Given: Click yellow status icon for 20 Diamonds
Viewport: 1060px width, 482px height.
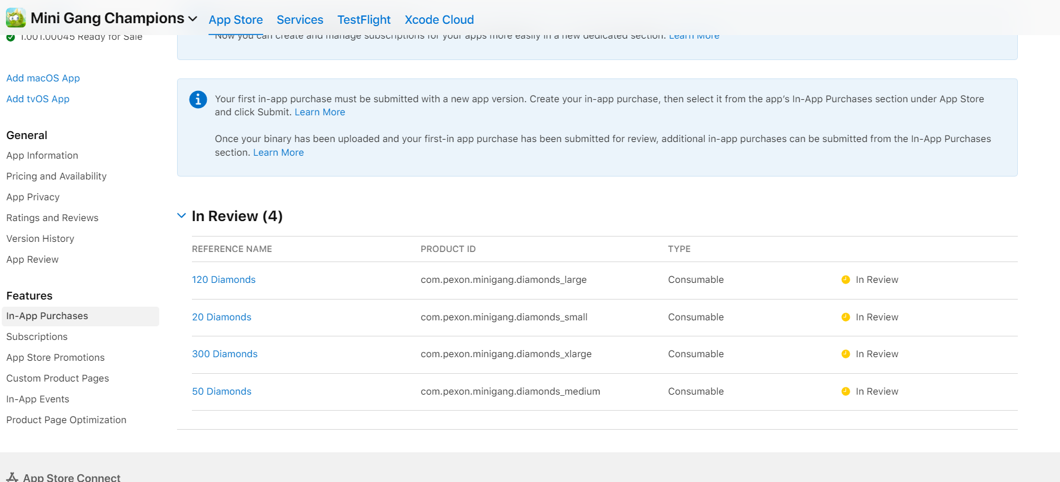Looking at the screenshot, I should 846,317.
